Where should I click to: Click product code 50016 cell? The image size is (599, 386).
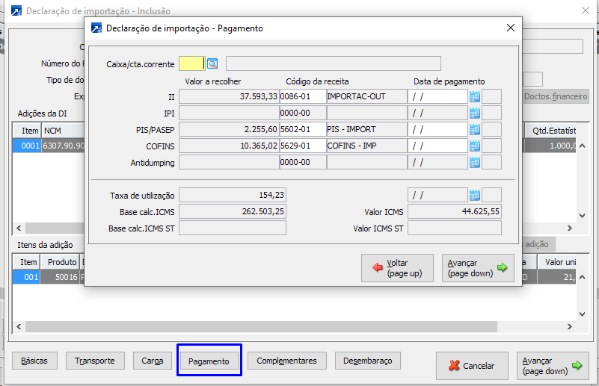[60, 277]
